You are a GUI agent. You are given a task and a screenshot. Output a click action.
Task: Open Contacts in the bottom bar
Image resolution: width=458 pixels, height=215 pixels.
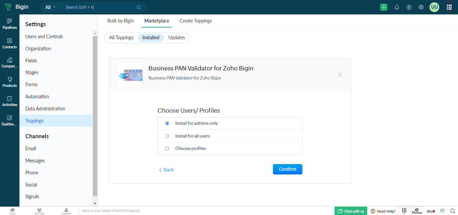tap(66, 211)
